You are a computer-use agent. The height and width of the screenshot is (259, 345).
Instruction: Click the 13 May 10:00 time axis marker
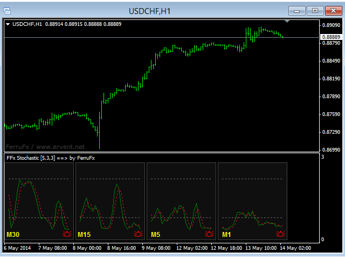261,248
